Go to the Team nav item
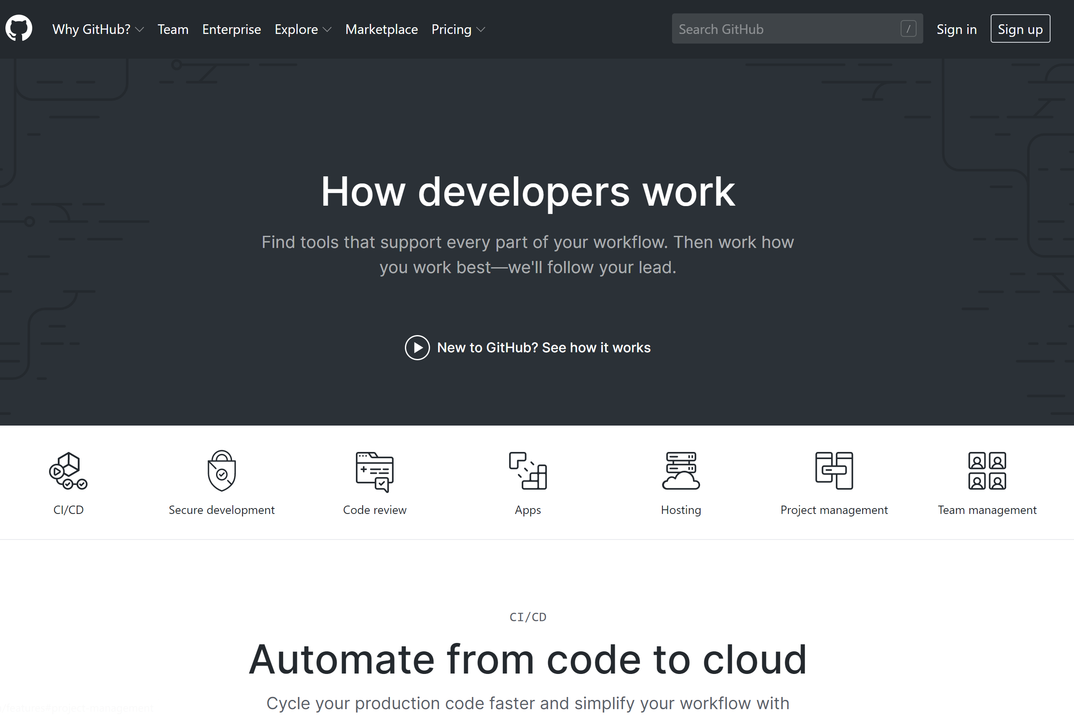The width and height of the screenshot is (1074, 715). pyautogui.click(x=173, y=29)
